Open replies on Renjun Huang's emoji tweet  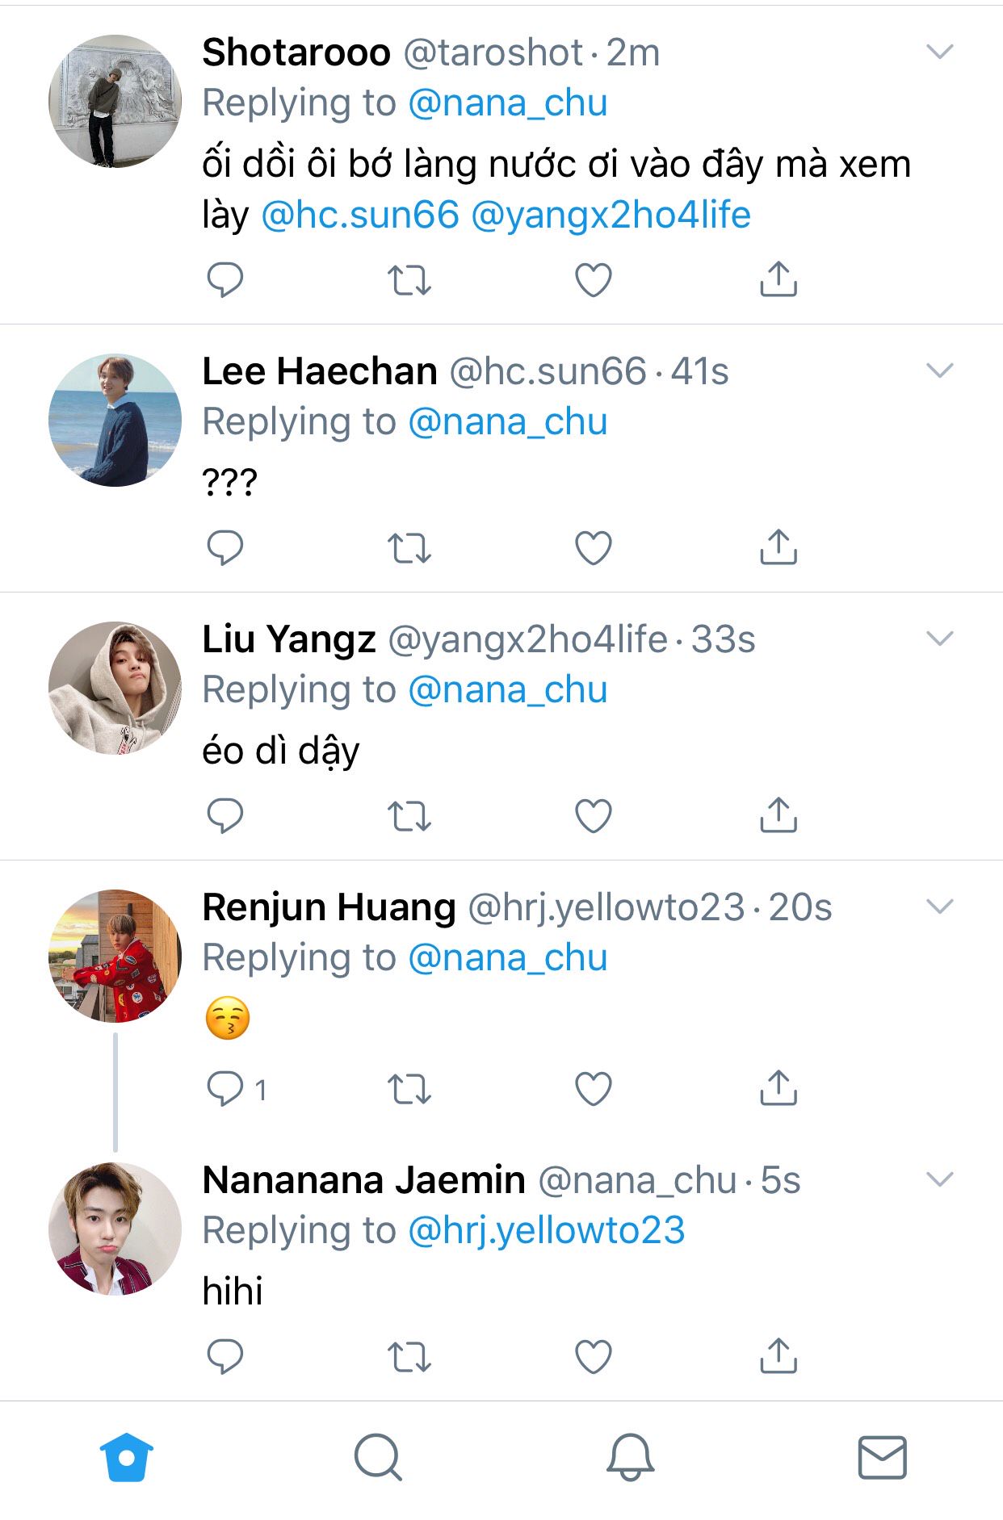coord(226,1088)
